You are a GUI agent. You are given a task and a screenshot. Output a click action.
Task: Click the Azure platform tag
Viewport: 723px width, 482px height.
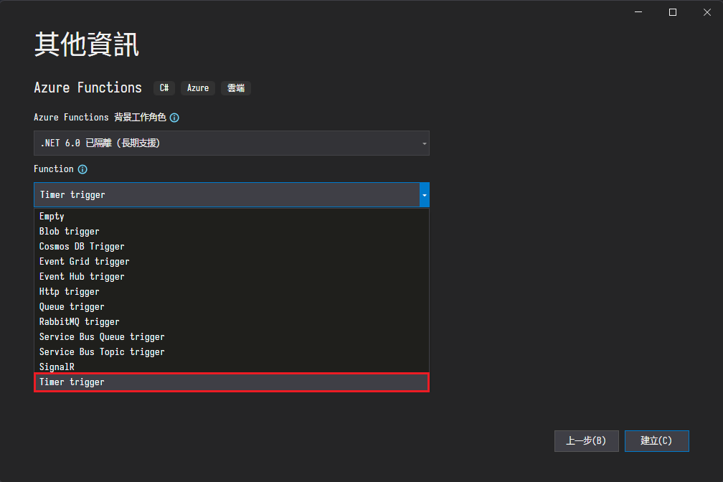(x=198, y=88)
